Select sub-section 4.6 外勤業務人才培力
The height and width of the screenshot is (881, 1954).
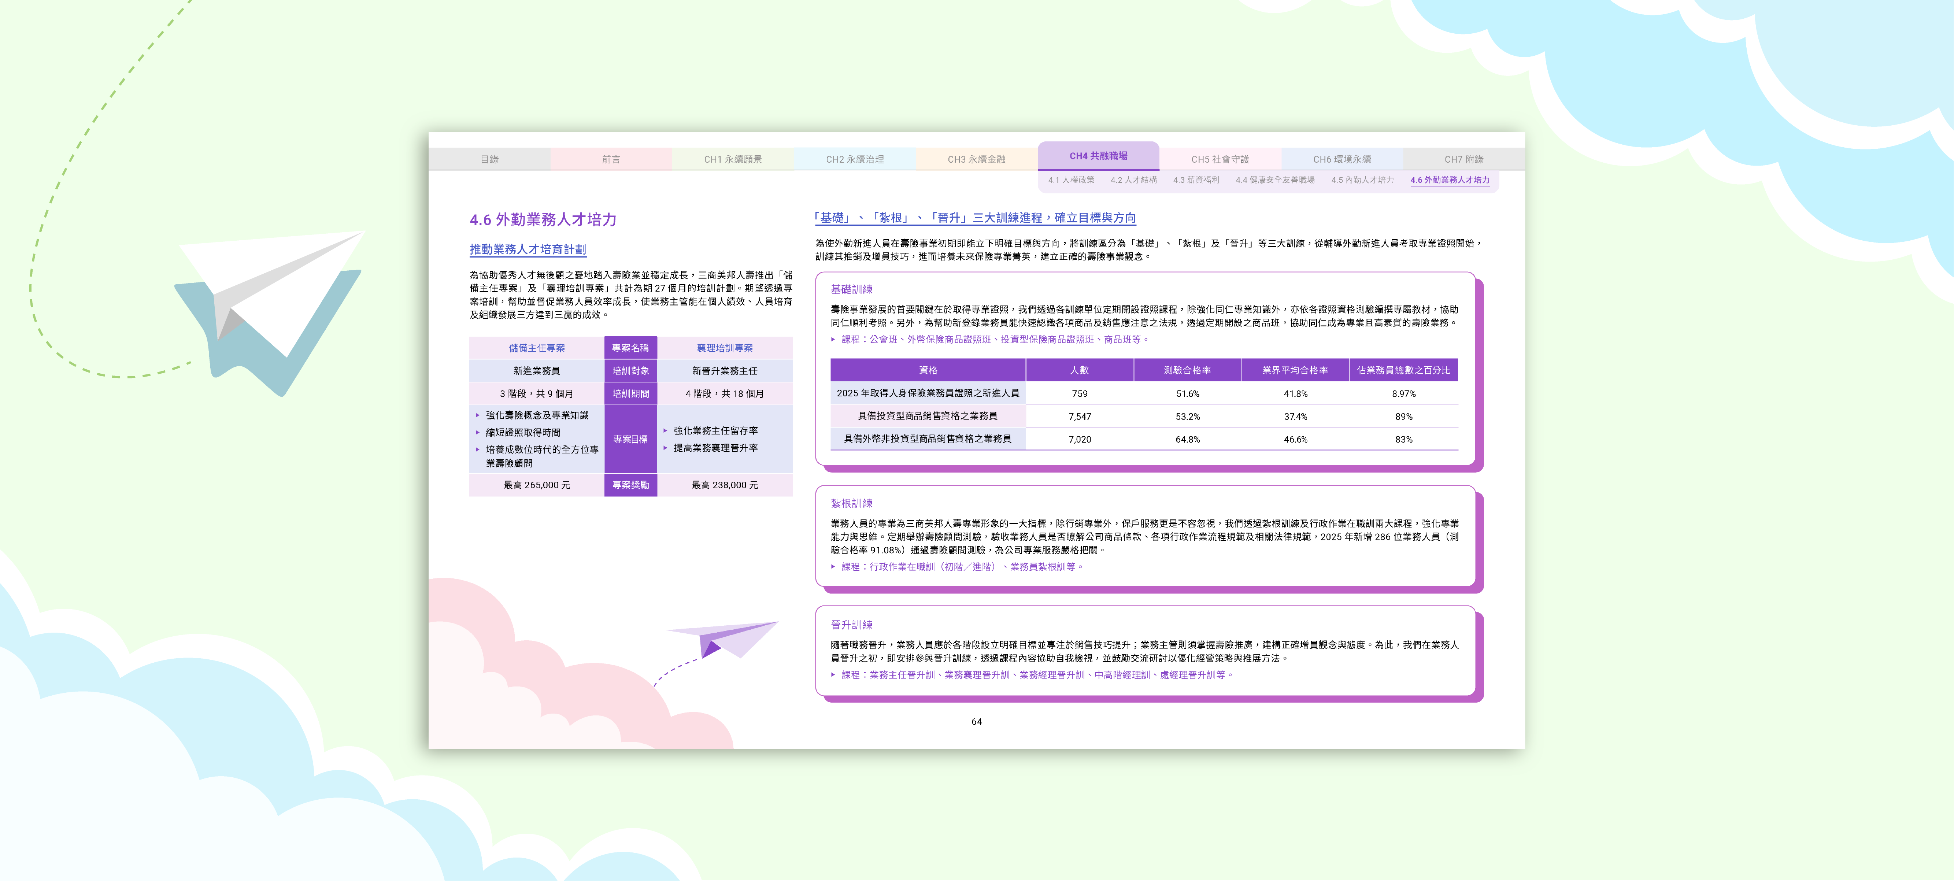1450,181
